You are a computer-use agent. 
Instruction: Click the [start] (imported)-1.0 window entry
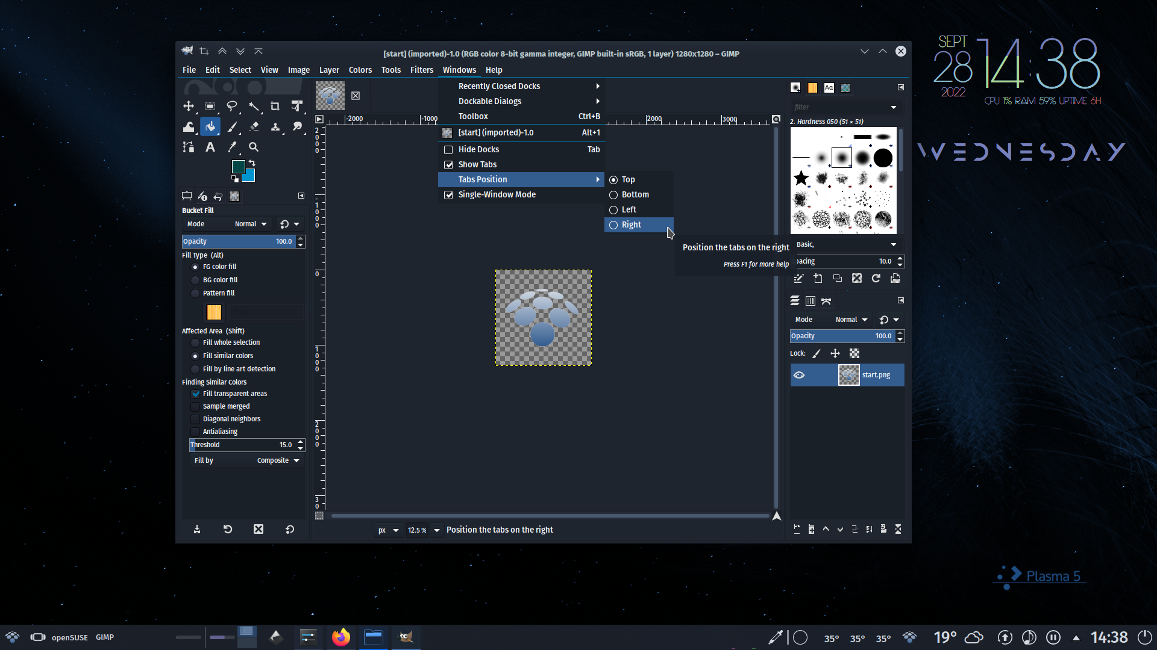[x=521, y=133]
